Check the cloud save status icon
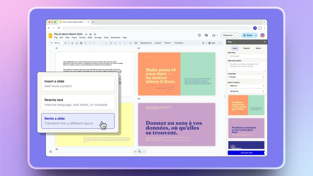Screen dimensions: 313x176 coord(95,34)
